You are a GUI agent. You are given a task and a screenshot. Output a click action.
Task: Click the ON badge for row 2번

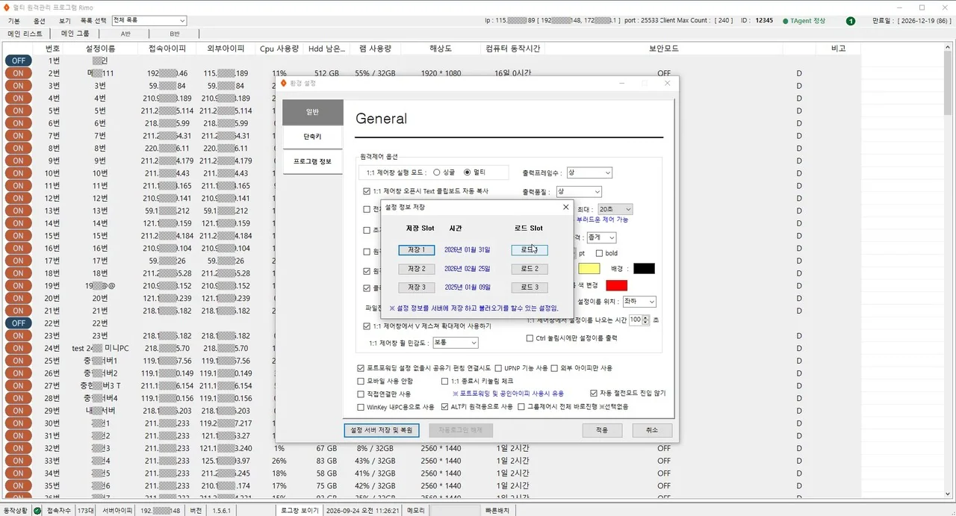tap(17, 73)
